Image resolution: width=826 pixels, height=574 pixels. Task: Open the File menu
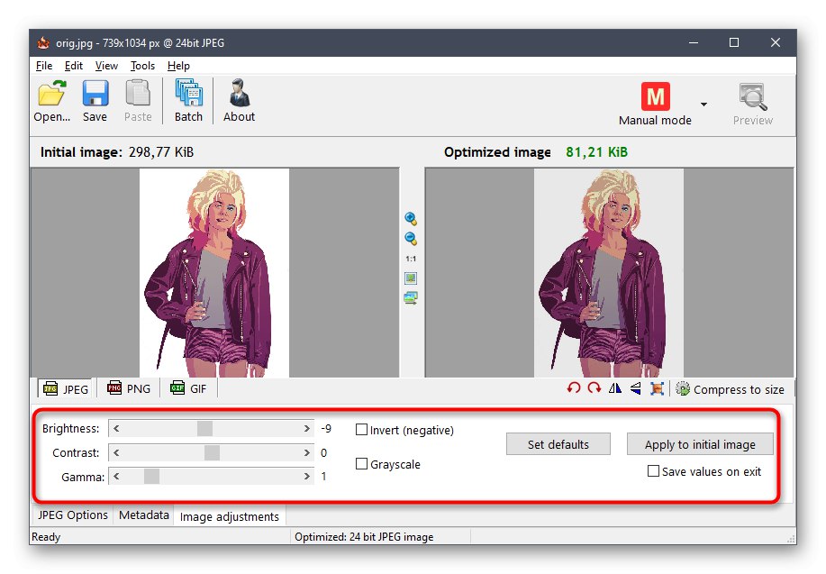pos(44,66)
